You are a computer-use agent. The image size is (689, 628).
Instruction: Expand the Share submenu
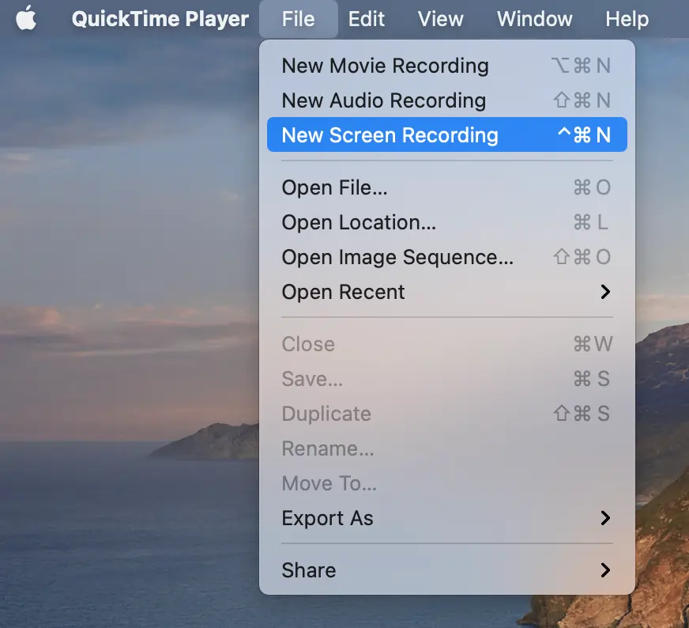point(447,570)
